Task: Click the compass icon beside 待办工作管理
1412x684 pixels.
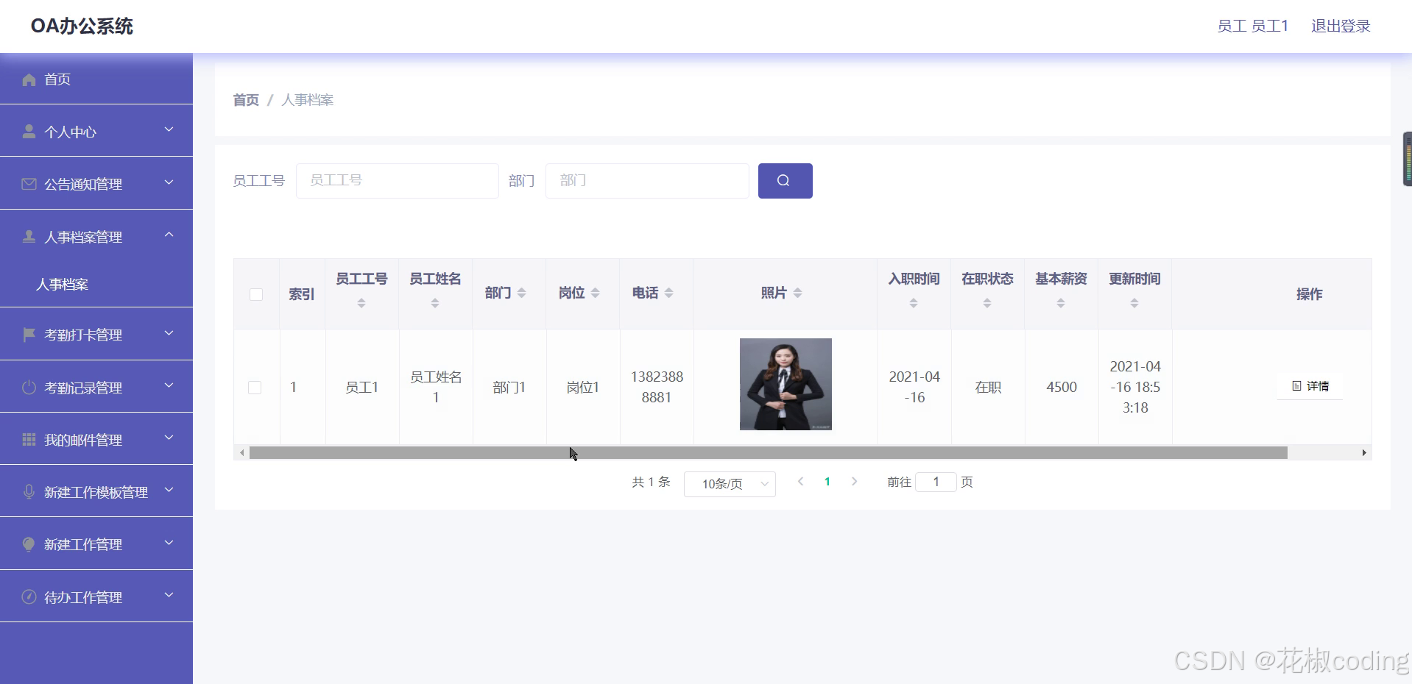Action: tap(29, 597)
